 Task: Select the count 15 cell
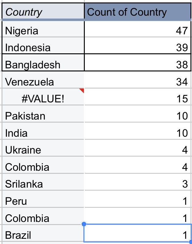(x=138, y=97)
